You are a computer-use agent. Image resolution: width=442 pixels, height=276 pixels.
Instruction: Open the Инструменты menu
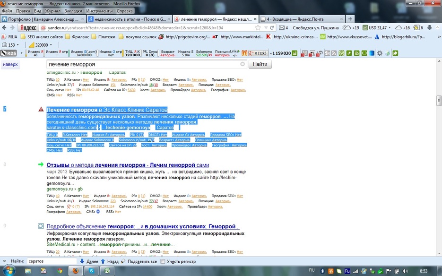point(99,11)
